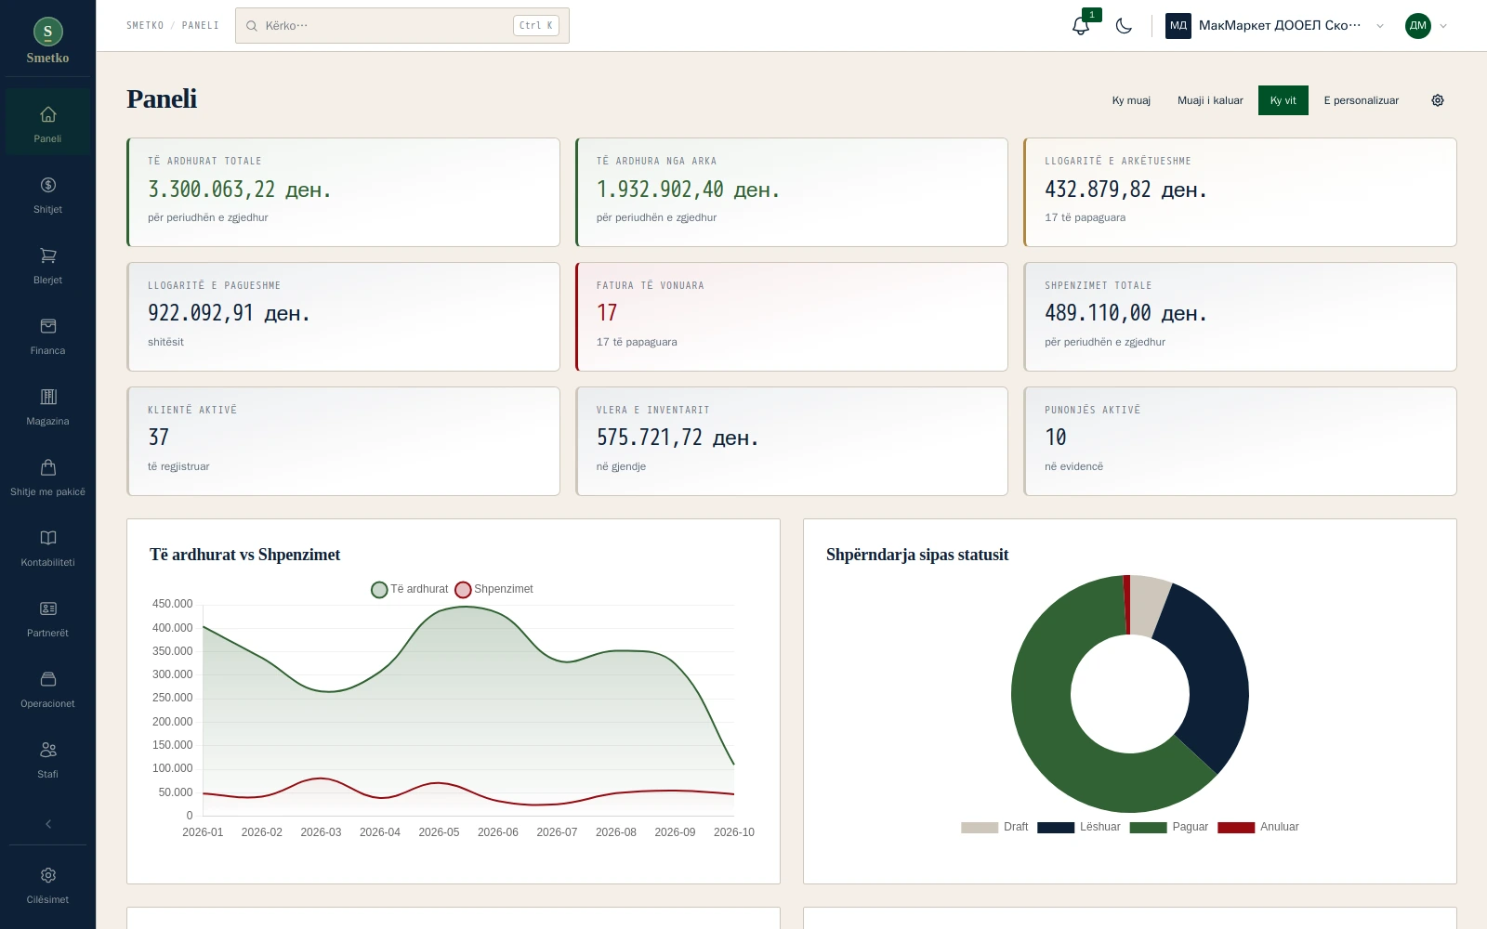
Task: Toggle Të ardhurat legend series
Action: pos(409,589)
